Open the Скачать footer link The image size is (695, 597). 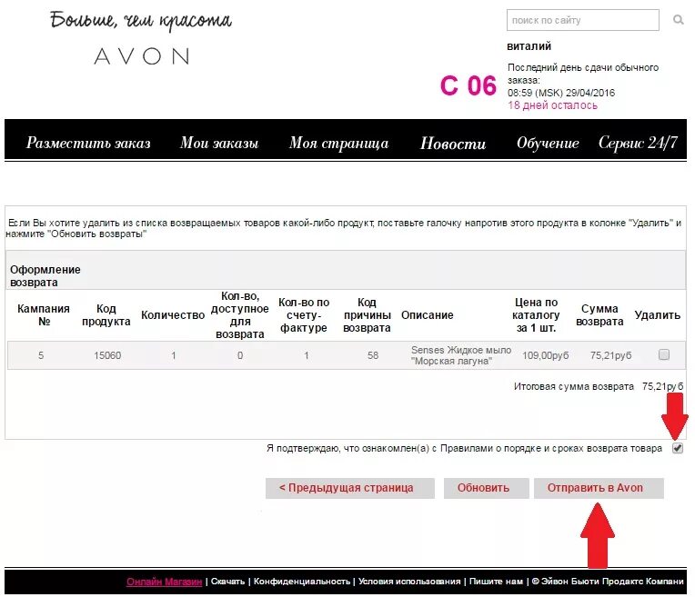point(227,581)
